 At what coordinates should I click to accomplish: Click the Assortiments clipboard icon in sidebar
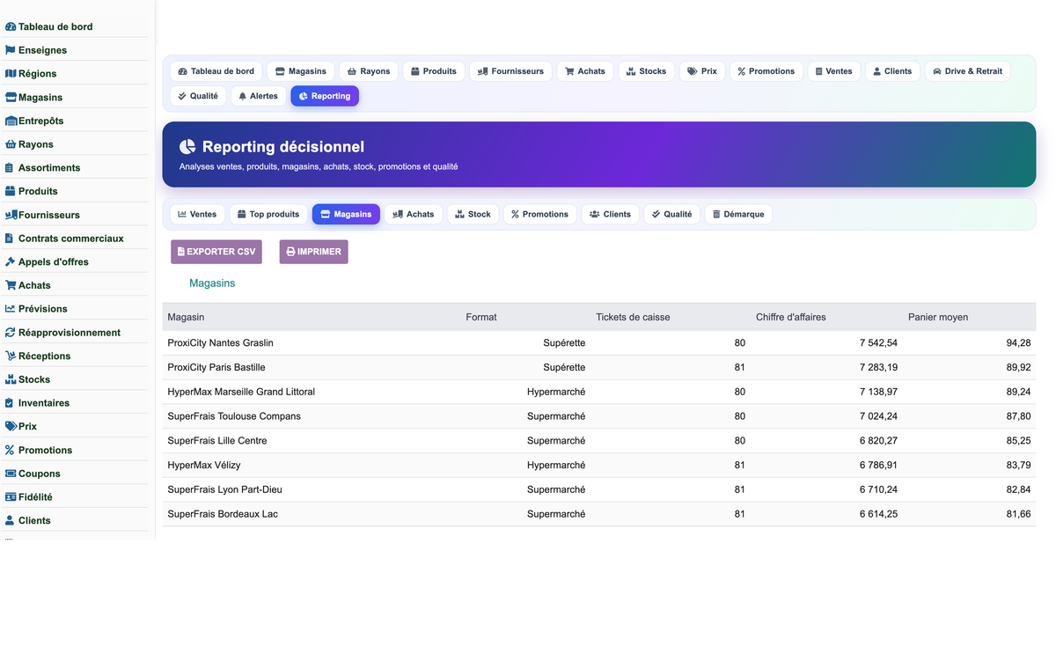[10, 167]
